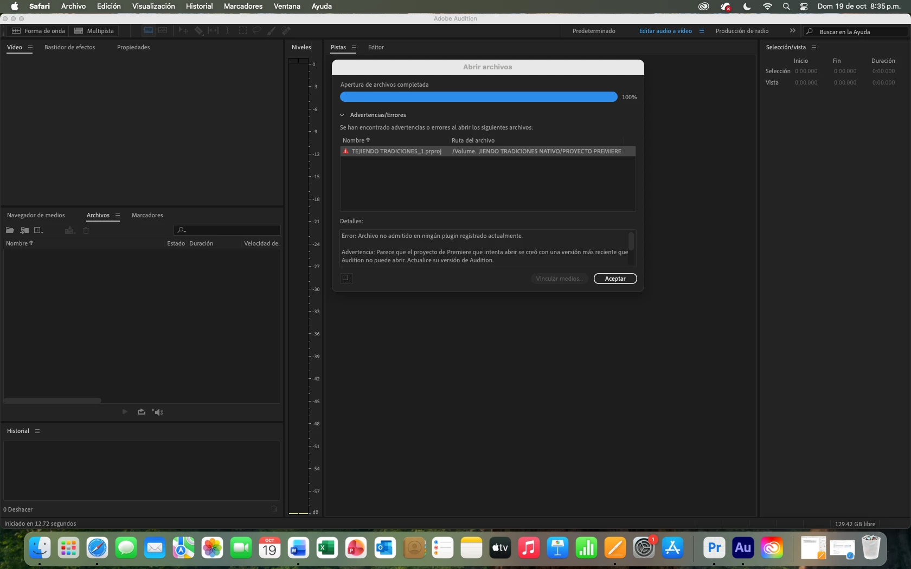
Task: Open Creative Cloud icon in menu bar
Action: click(x=703, y=6)
